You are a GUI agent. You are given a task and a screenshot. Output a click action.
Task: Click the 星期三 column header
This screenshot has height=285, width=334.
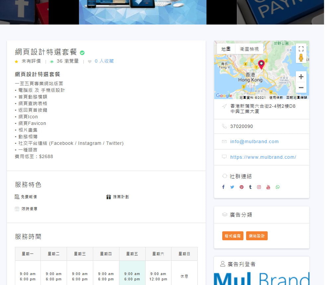tap(80, 254)
